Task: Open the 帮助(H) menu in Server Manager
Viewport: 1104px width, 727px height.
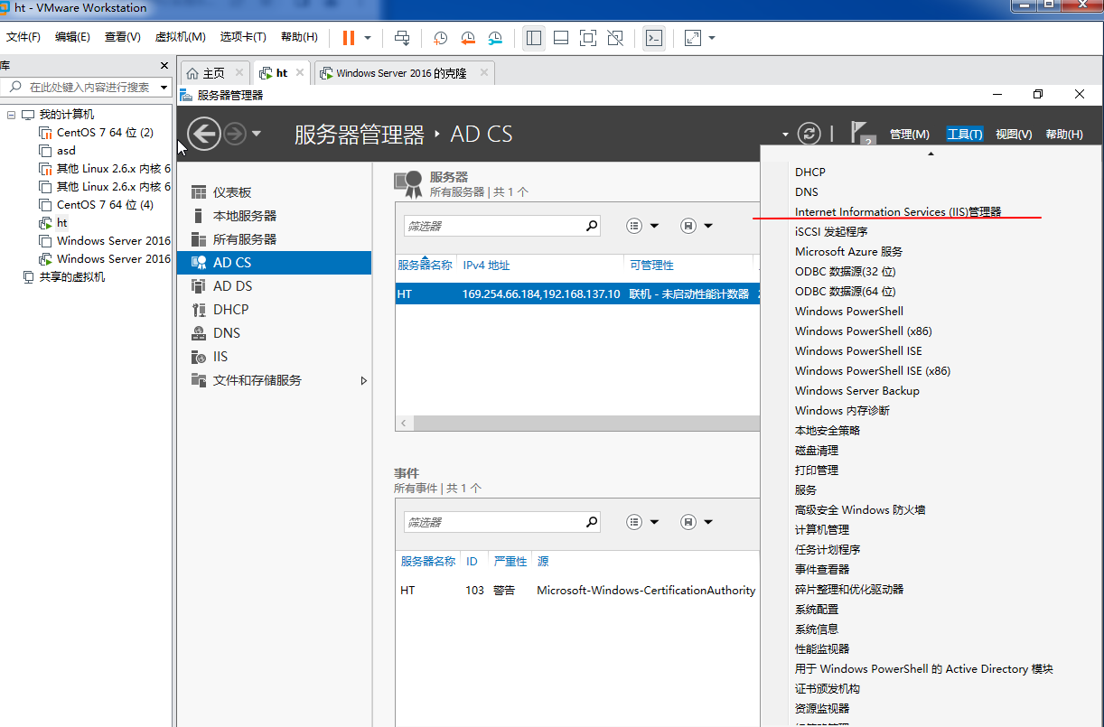Action: click(1064, 135)
